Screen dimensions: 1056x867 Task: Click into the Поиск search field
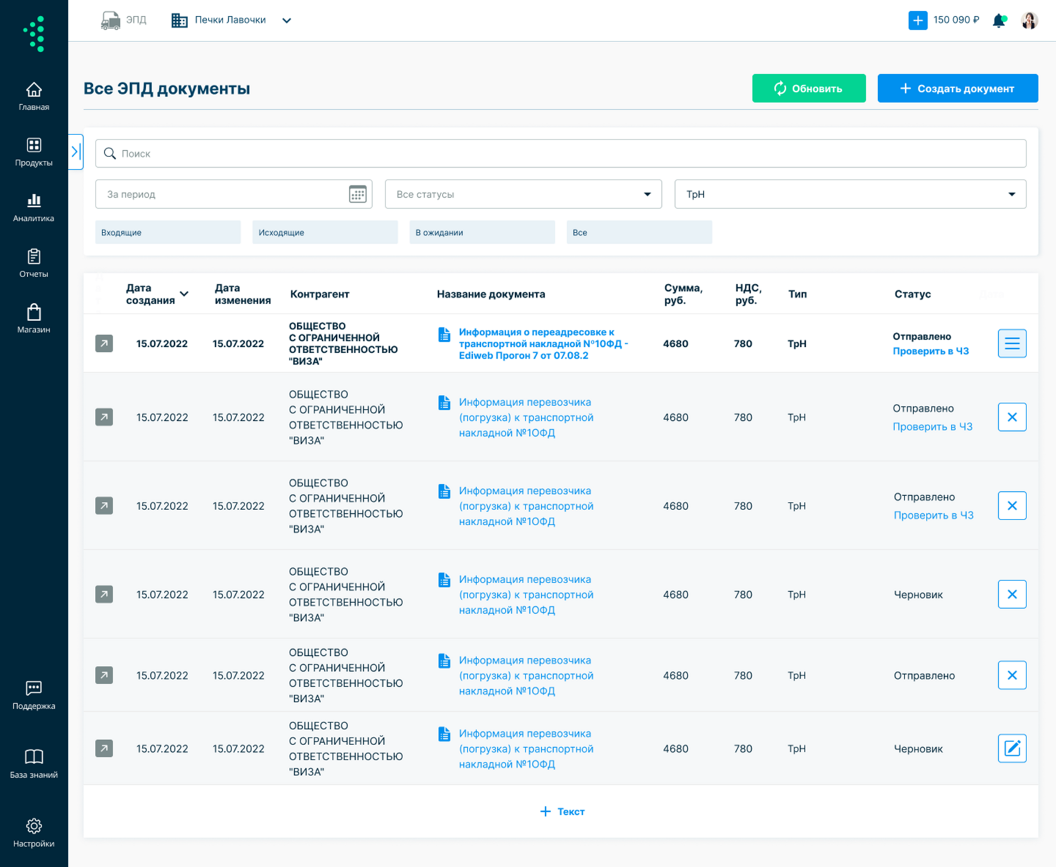coord(561,153)
